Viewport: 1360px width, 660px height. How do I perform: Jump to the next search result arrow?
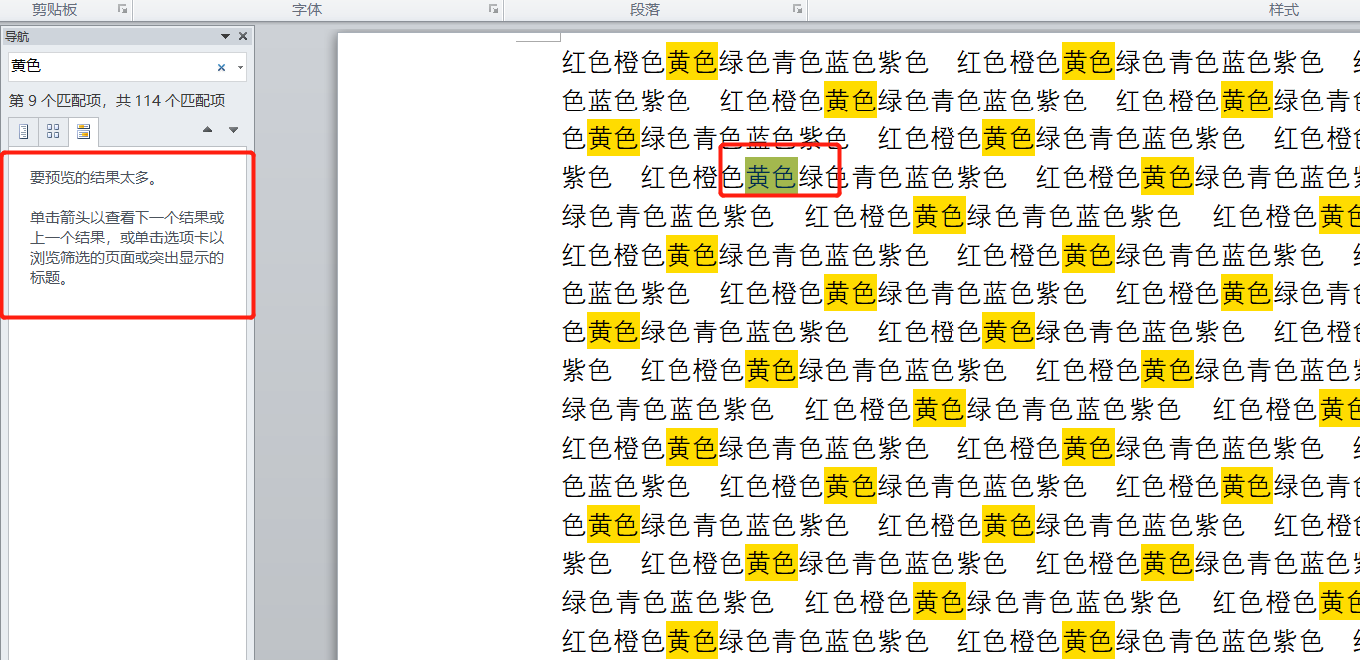click(233, 130)
